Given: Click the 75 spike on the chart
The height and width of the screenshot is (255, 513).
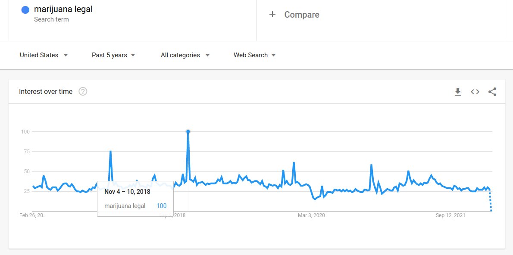Looking at the screenshot, I should click(x=111, y=152).
